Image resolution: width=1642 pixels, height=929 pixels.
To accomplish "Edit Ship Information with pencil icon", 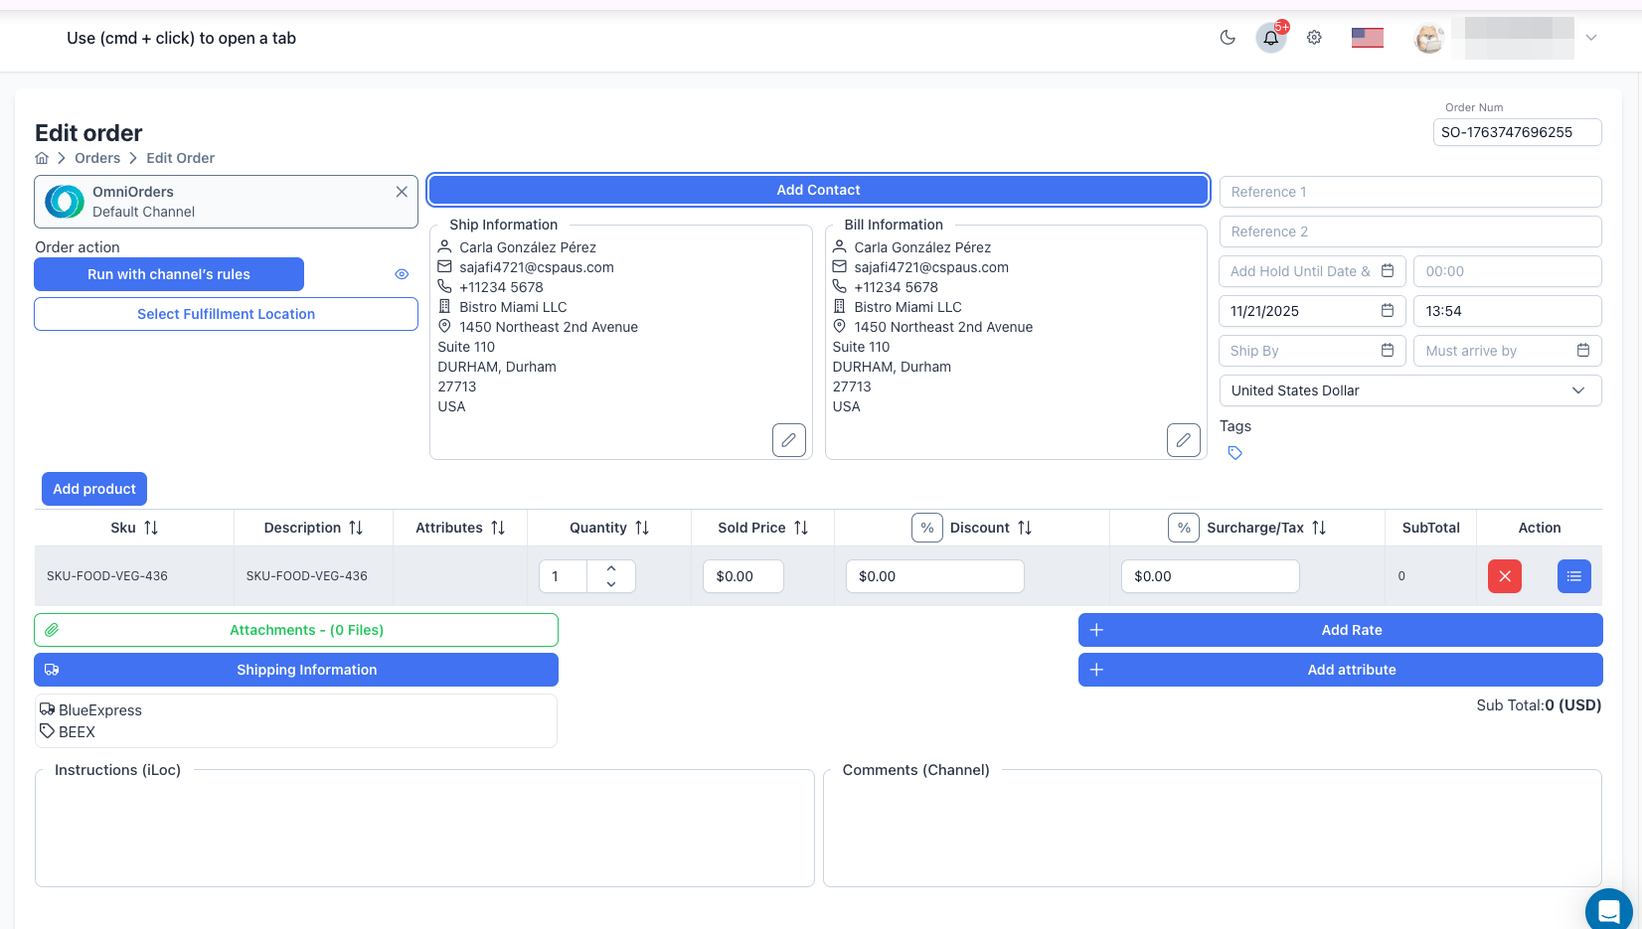I will [x=788, y=439].
